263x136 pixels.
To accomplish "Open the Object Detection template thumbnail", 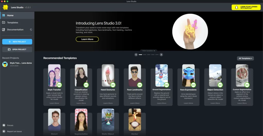I will point(215,75).
